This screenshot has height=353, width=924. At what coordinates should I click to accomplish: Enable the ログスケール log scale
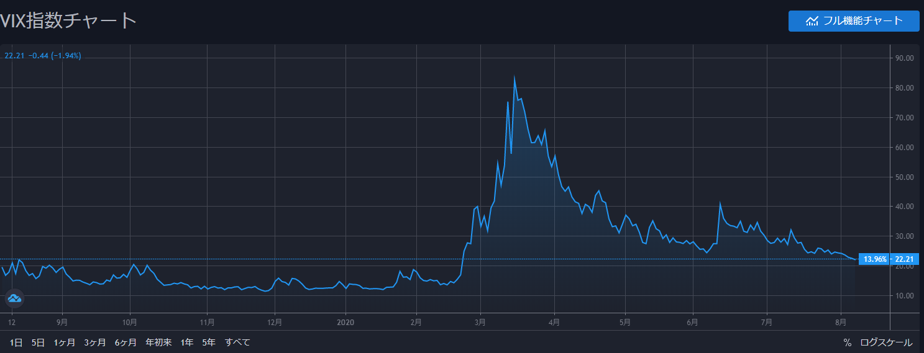click(886, 342)
